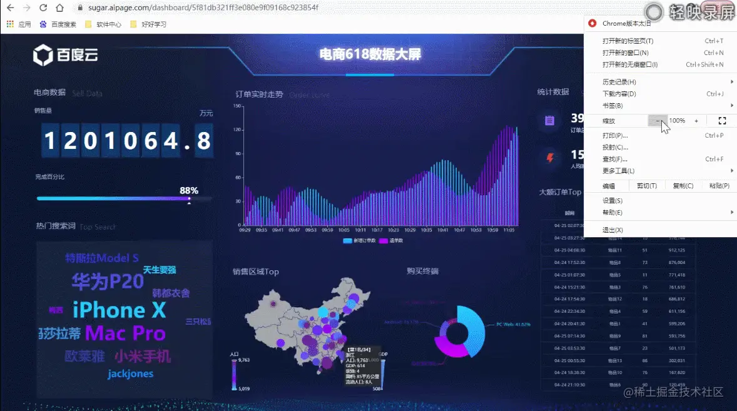Expand the 更多工具(L) submenu
Image resolution: width=737 pixels, height=411 pixels.
[x=660, y=171]
